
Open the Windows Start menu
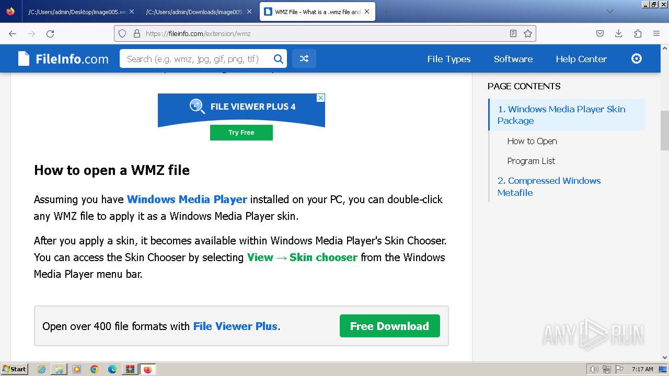point(14,369)
